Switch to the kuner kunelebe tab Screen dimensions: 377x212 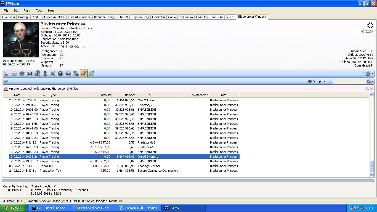point(54,17)
